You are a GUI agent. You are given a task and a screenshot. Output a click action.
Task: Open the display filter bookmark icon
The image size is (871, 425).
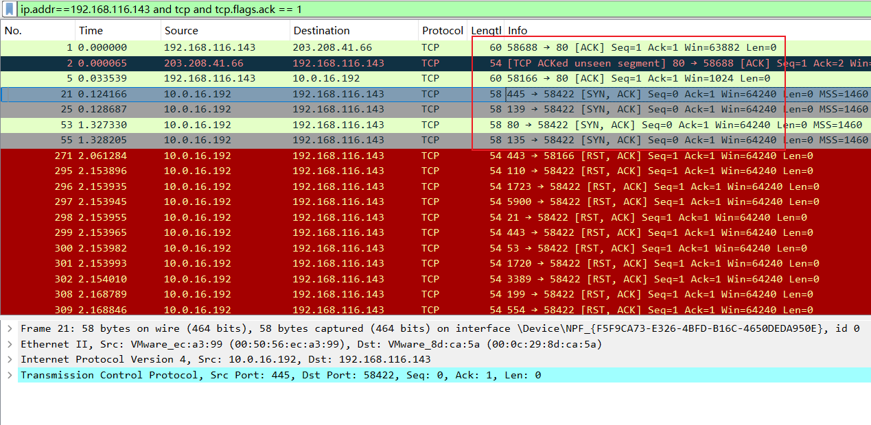(x=10, y=10)
